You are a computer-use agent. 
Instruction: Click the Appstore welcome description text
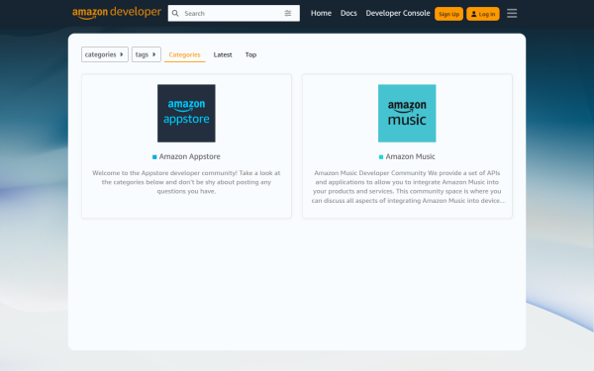pyautogui.click(x=186, y=182)
